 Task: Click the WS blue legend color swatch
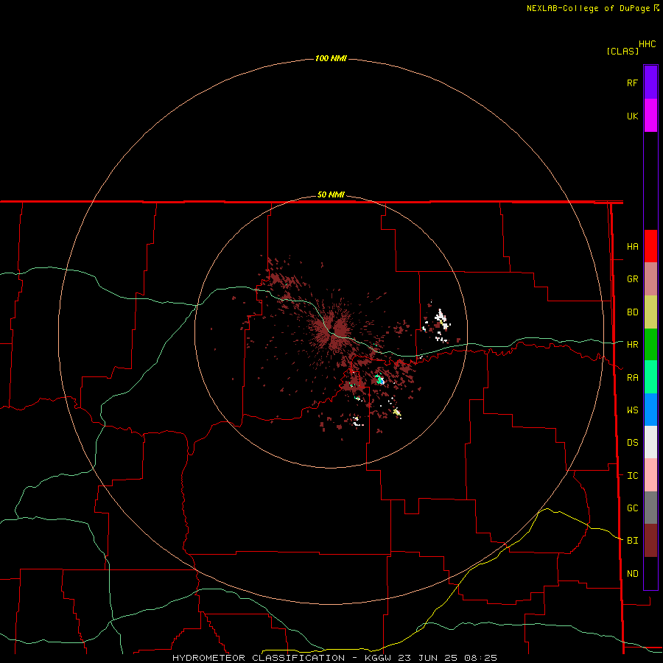tap(650, 410)
